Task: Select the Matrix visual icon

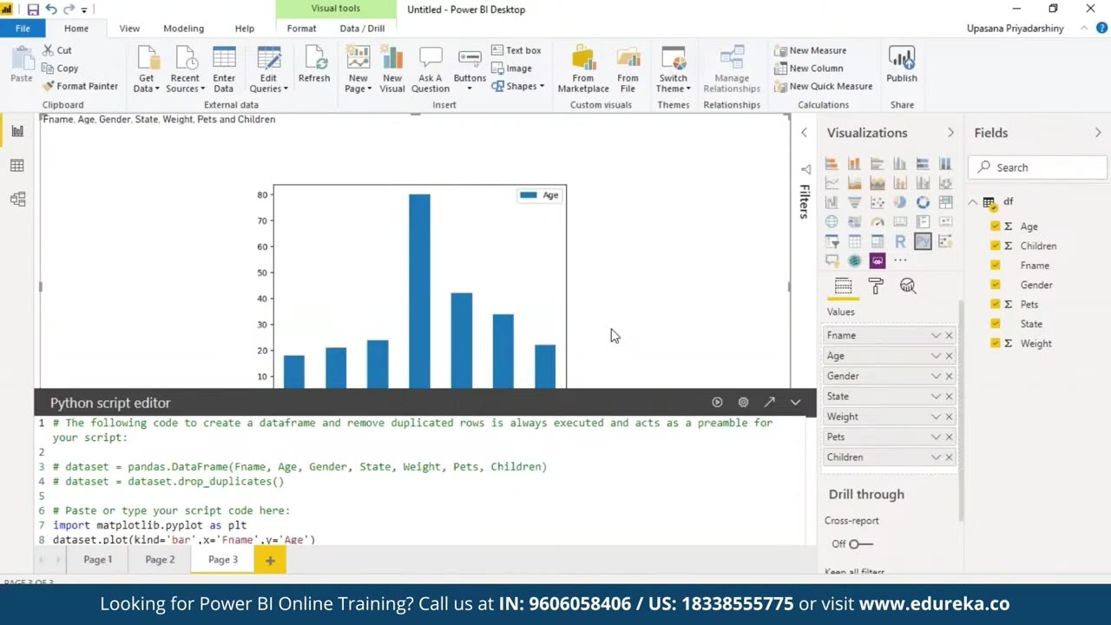Action: 878,241
